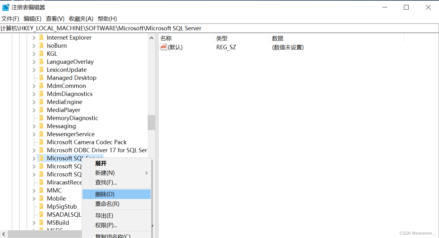Open the 查看(V) menu
This screenshot has height=238, width=439.
[55, 19]
